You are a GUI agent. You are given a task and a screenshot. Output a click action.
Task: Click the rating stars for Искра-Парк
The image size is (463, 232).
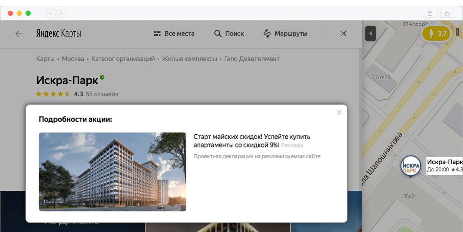point(53,94)
